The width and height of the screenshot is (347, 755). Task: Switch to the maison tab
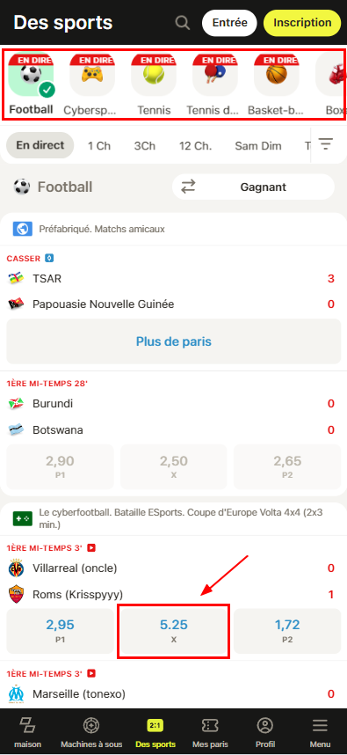pos(28,732)
